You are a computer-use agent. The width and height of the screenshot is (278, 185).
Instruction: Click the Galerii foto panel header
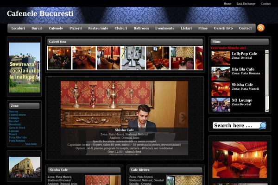[125, 42]
